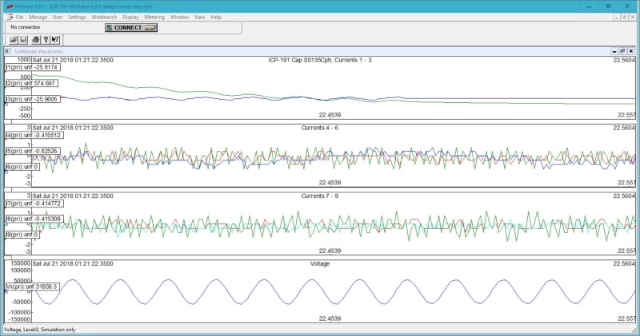
Task: Open the File menu
Action: point(19,17)
